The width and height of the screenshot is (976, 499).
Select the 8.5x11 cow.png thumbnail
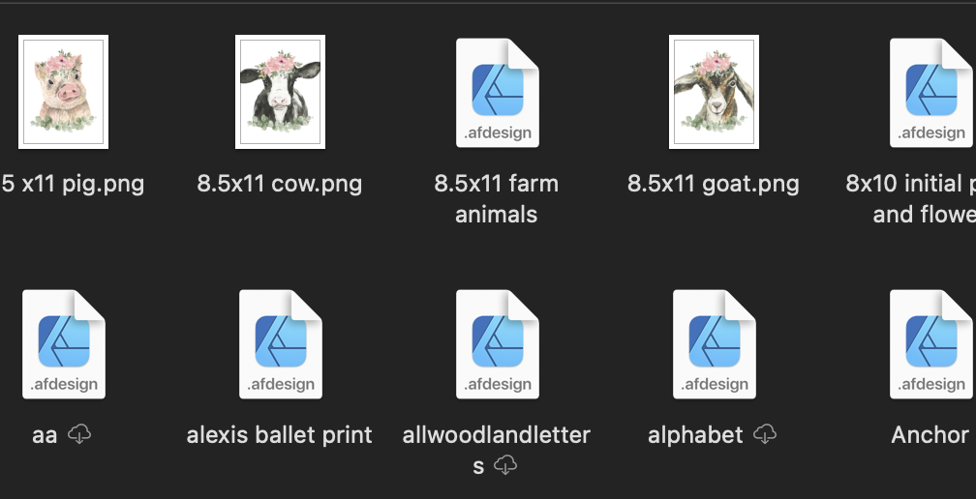coord(280,92)
